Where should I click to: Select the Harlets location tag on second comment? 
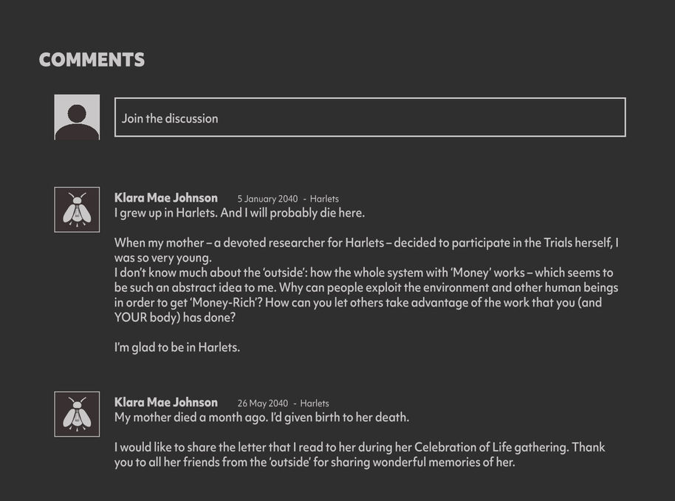[x=314, y=403]
